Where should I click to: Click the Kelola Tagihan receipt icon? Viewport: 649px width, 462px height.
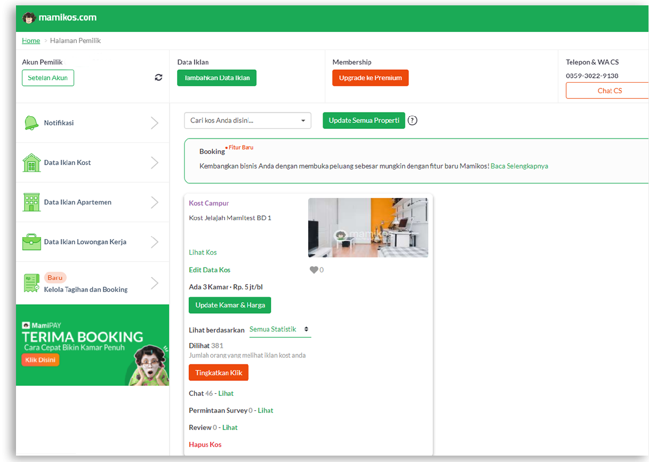[x=31, y=283]
